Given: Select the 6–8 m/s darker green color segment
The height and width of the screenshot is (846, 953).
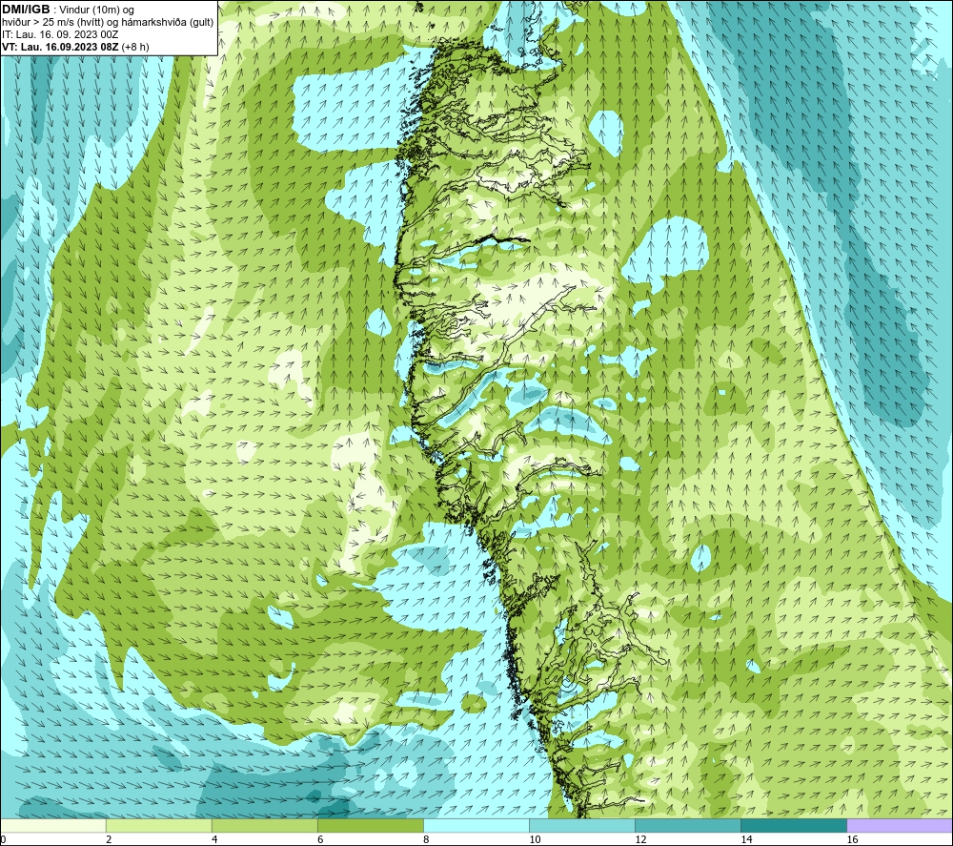Looking at the screenshot, I should click(x=371, y=825).
